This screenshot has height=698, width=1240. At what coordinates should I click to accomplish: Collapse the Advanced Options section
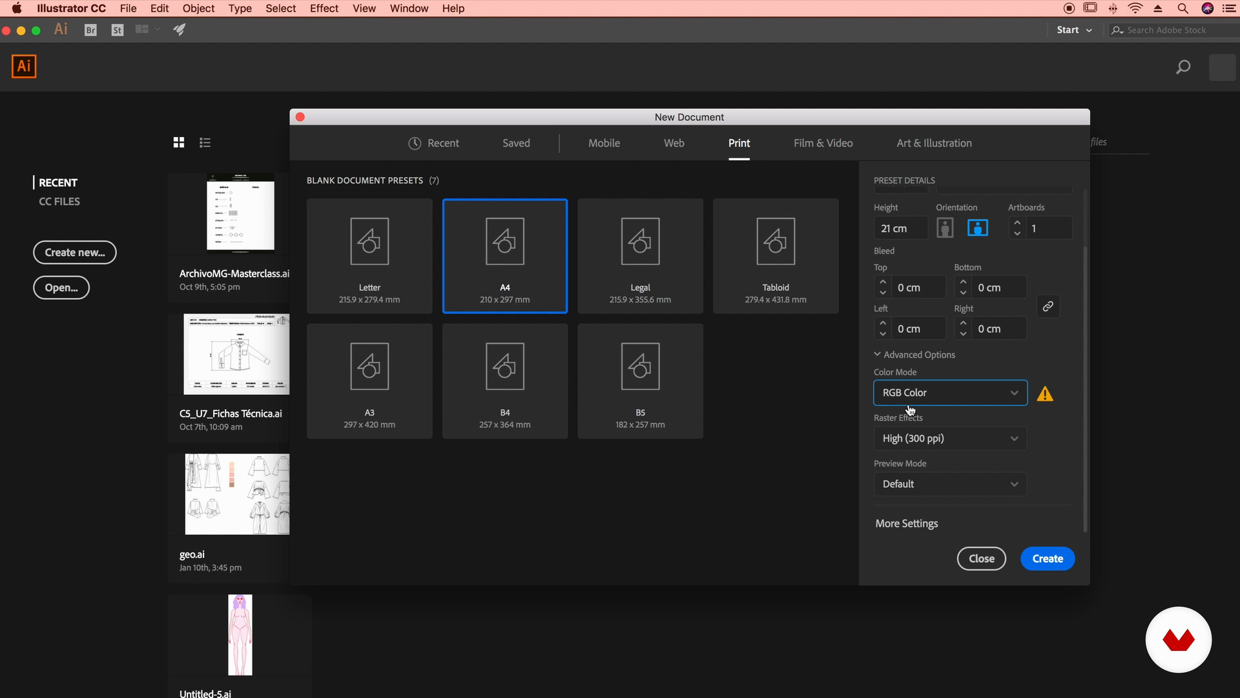tap(914, 355)
